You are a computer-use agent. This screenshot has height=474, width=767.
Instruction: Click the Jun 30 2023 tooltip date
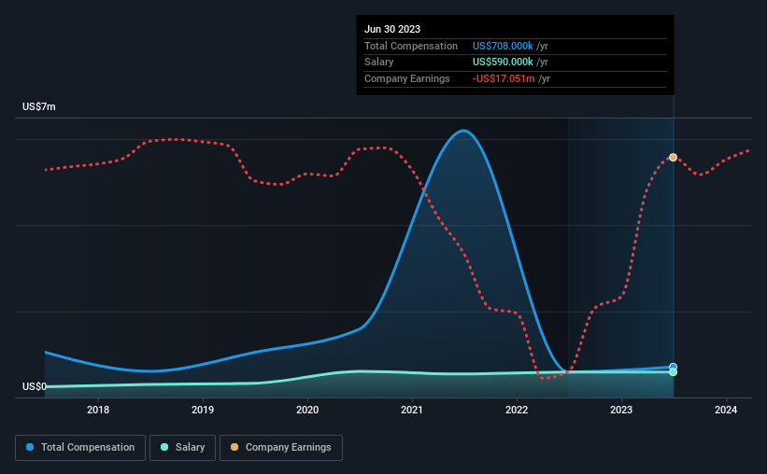[x=392, y=29]
